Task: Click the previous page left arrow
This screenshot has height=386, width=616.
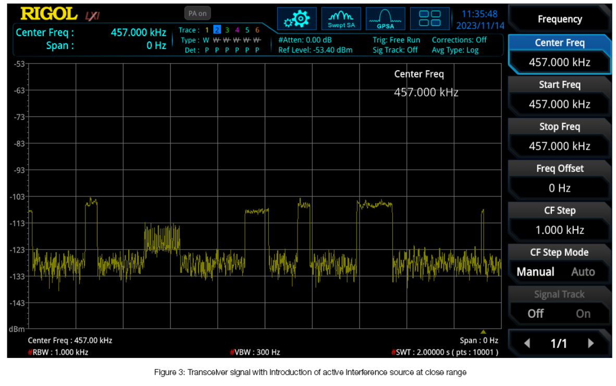Action: pyautogui.click(x=527, y=343)
